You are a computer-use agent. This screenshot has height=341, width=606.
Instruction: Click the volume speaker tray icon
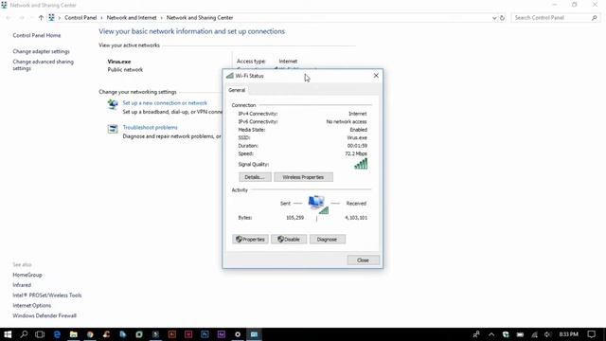click(547, 334)
